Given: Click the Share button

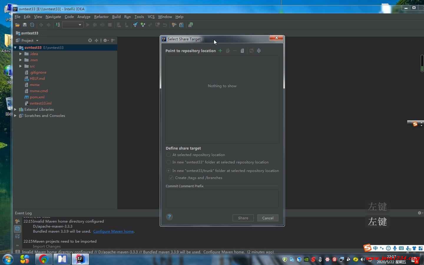Looking at the screenshot, I should tap(243, 218).
